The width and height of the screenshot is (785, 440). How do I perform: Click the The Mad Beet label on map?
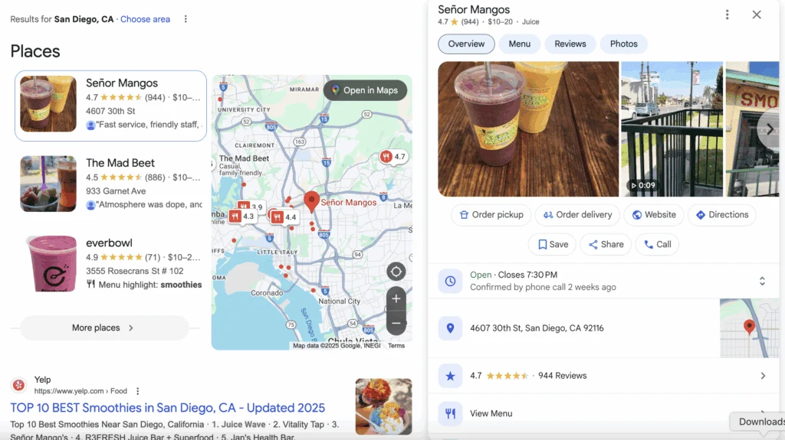pyautogui.click(x=244, y=158)
